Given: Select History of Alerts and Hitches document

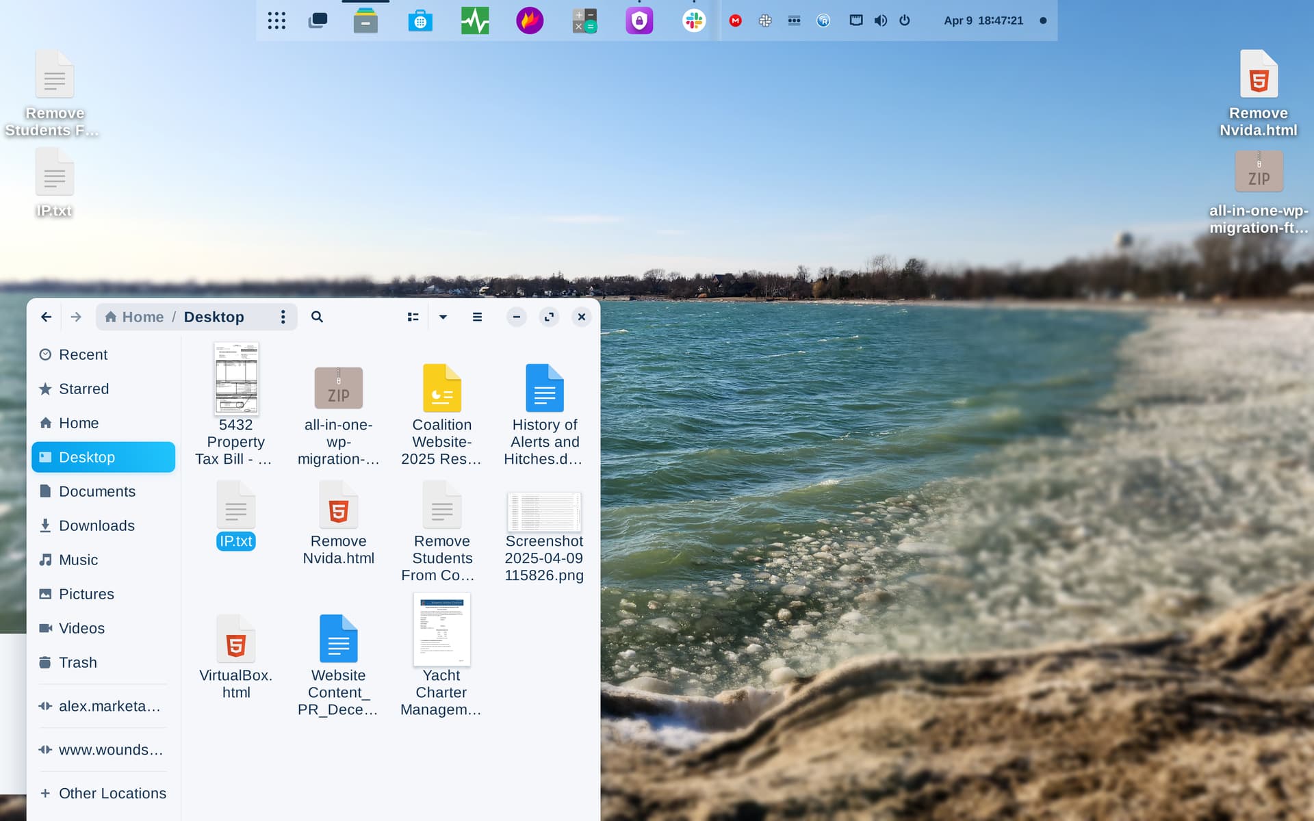Looking at the screenshot, I should coord(545,415).
